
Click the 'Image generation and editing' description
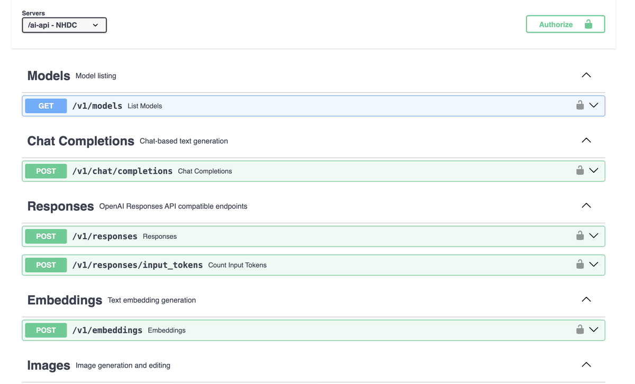[x=123, y=366]
